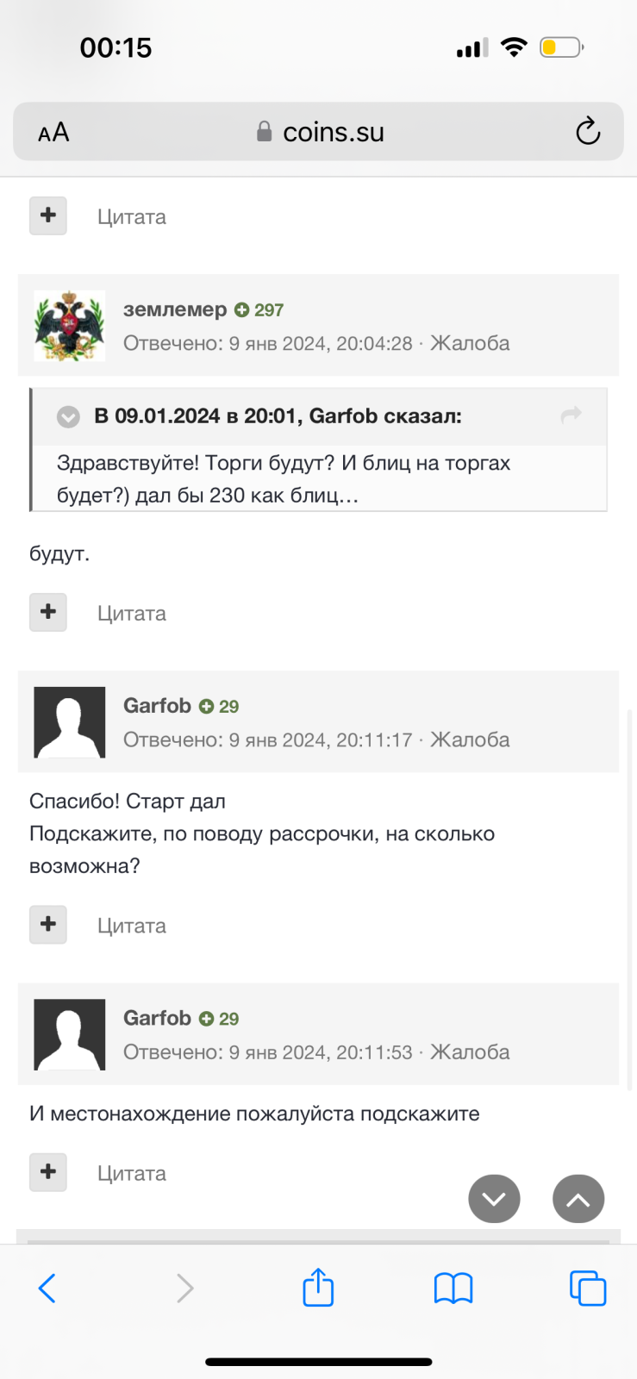Open землемер's eagle avatar
Screen dimensions: 637x1379
70,326
